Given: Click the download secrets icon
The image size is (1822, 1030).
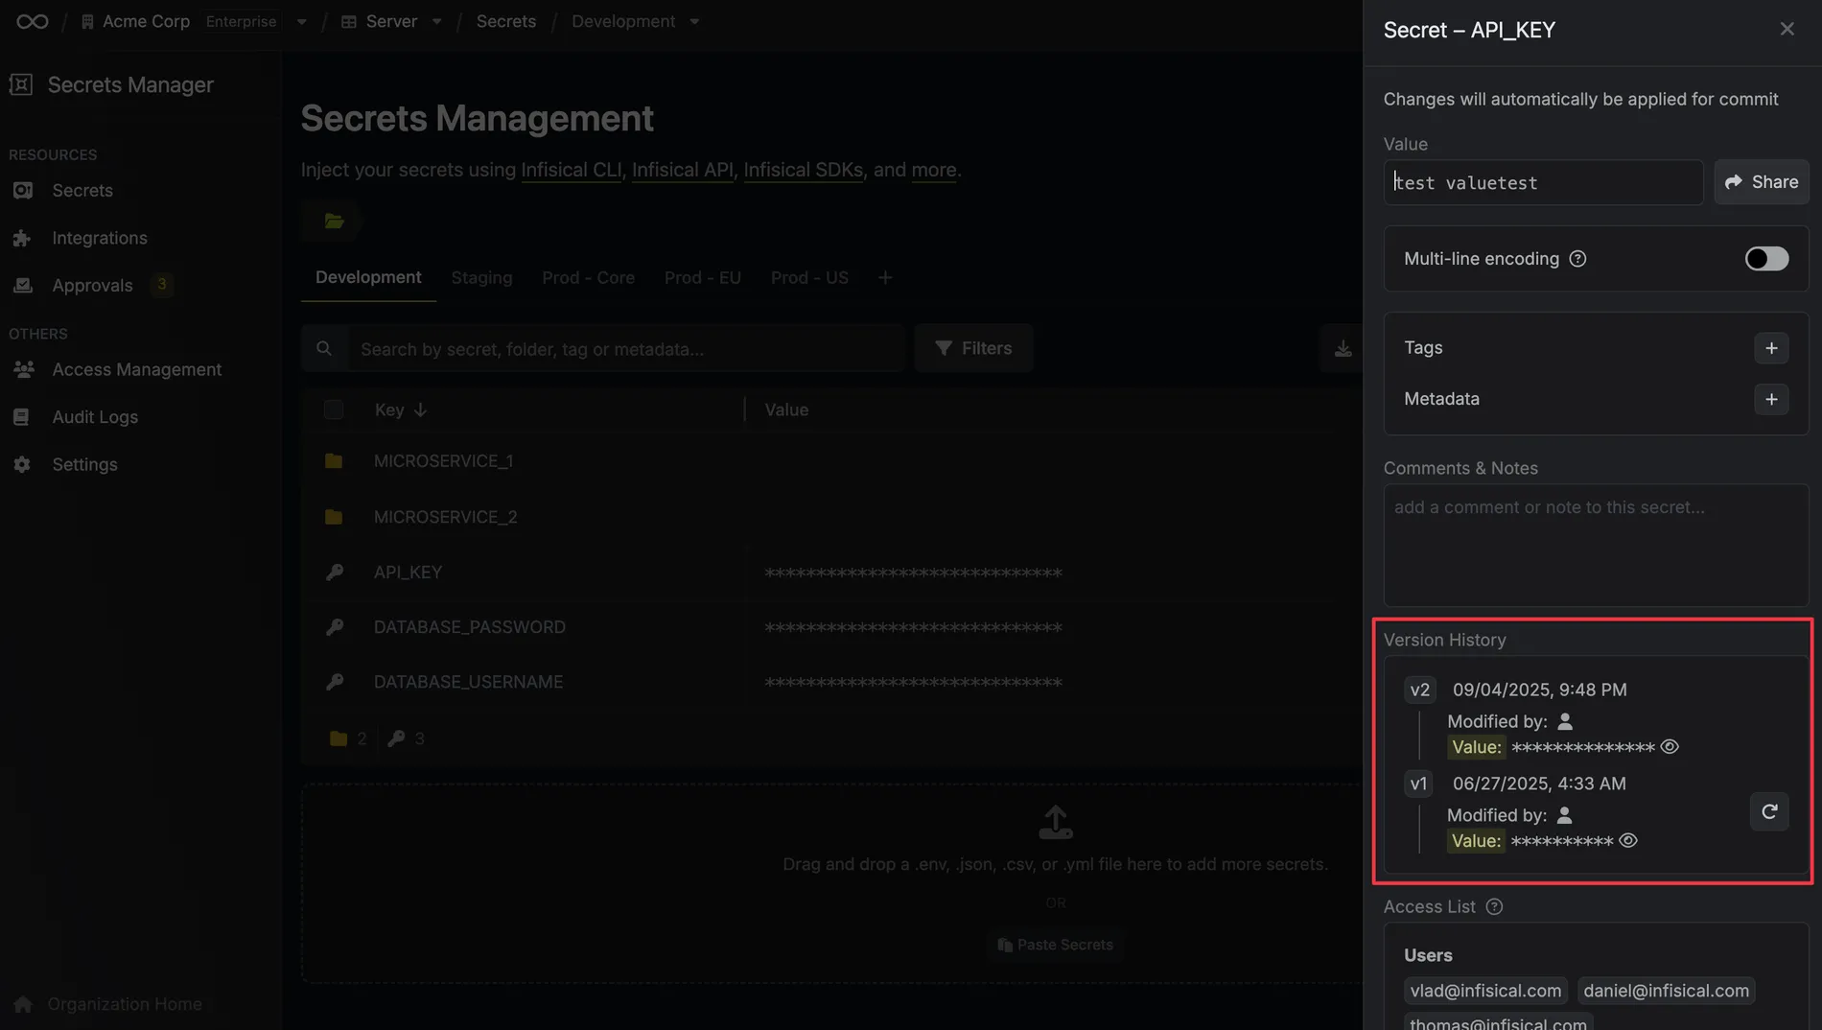Looking at the screenshot, I should pos(1343,348).
